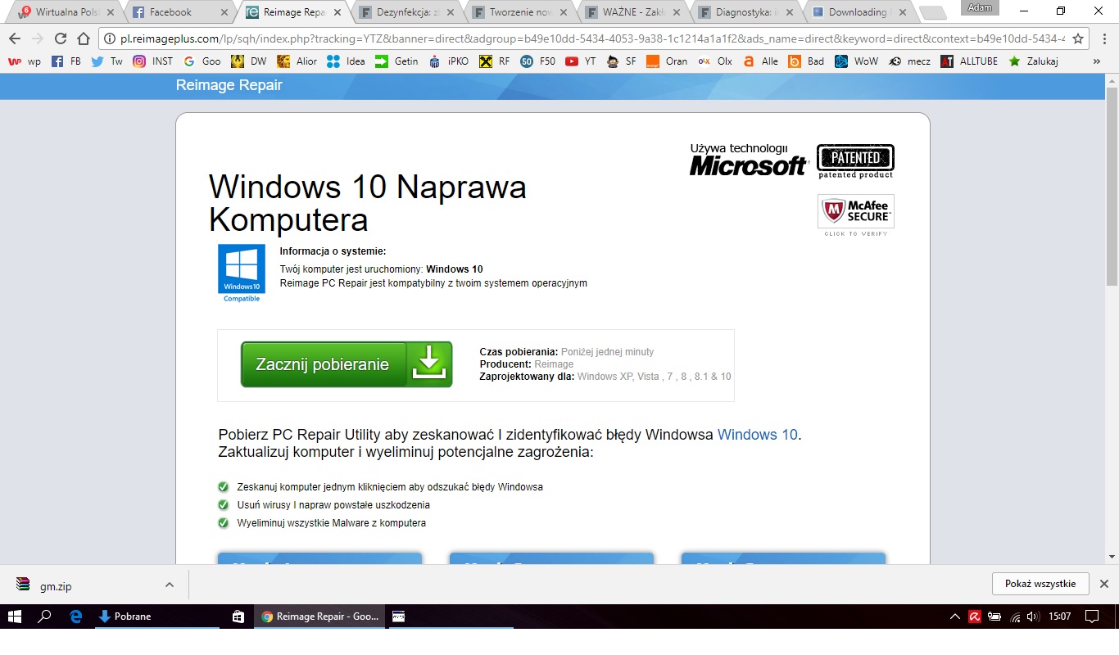Click the Adam profile button
Screen dimensions: 1119x655
point(980,8)
